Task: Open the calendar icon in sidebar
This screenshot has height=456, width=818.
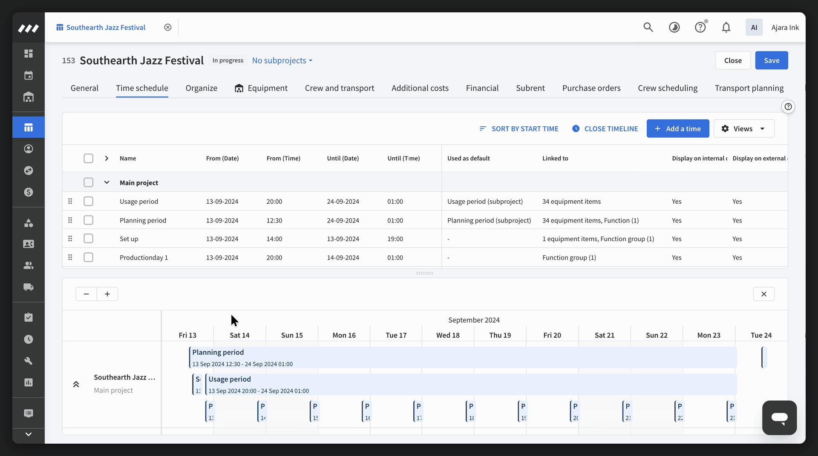Action: [x=29, y=75]
